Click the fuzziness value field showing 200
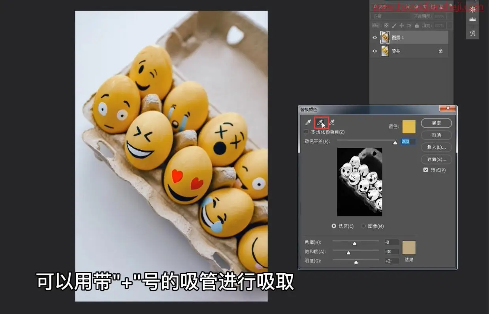Viewport: 489px width, 314px height. (408, 141)
